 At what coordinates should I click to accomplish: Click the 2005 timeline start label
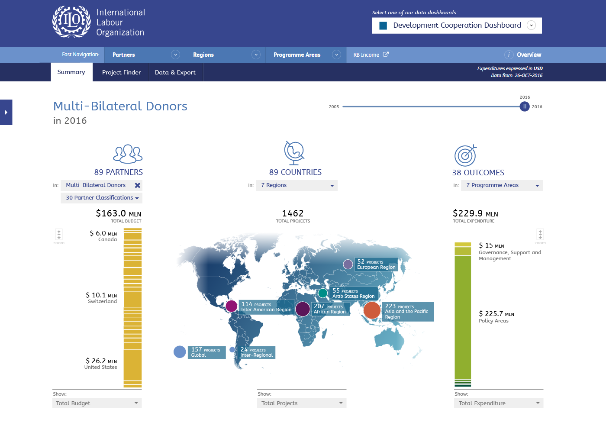pos(334,107)
